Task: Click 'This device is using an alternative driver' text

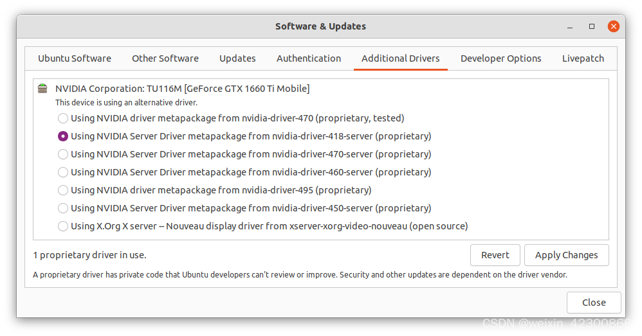Action: [127, 103]
